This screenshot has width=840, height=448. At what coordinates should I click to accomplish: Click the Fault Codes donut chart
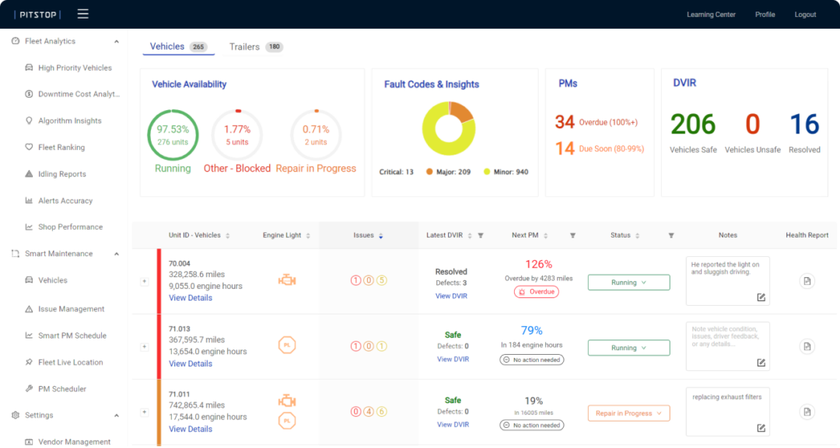coord(449,128)
